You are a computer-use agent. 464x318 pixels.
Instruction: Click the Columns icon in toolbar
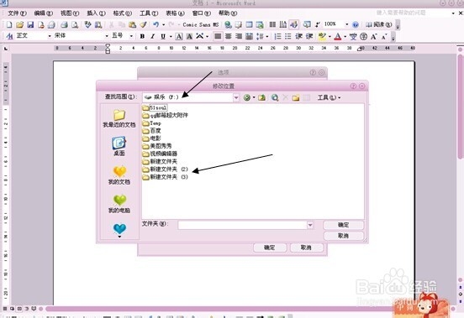tap(272, 25)
